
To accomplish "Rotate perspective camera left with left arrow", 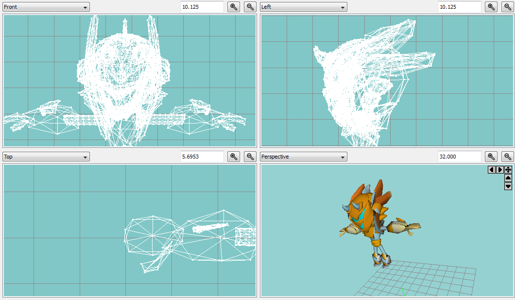I will click(x=491, y=170).
